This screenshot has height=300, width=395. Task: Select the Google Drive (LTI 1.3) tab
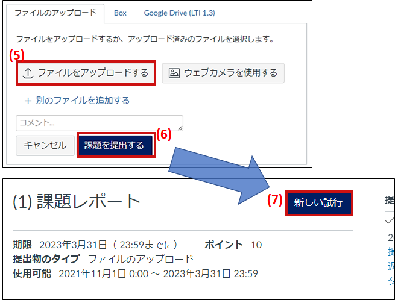[x=179, y=13]
